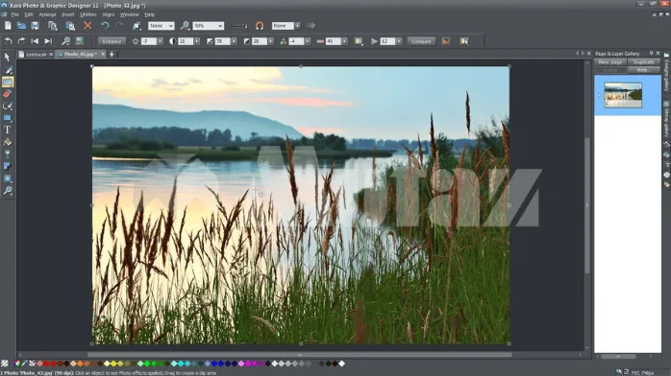Rotate the photo right with curved arrow
The image size is (671, 376).
pos(21,41)
